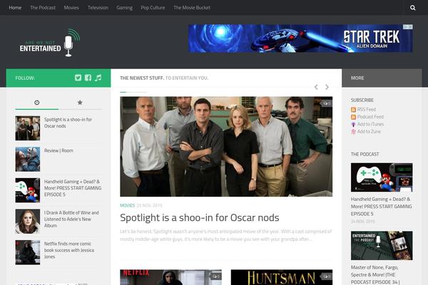Open the Twitter follow icon
This screenshot has height=285, width=428.
pyautogui.click(x=78, y=78)
